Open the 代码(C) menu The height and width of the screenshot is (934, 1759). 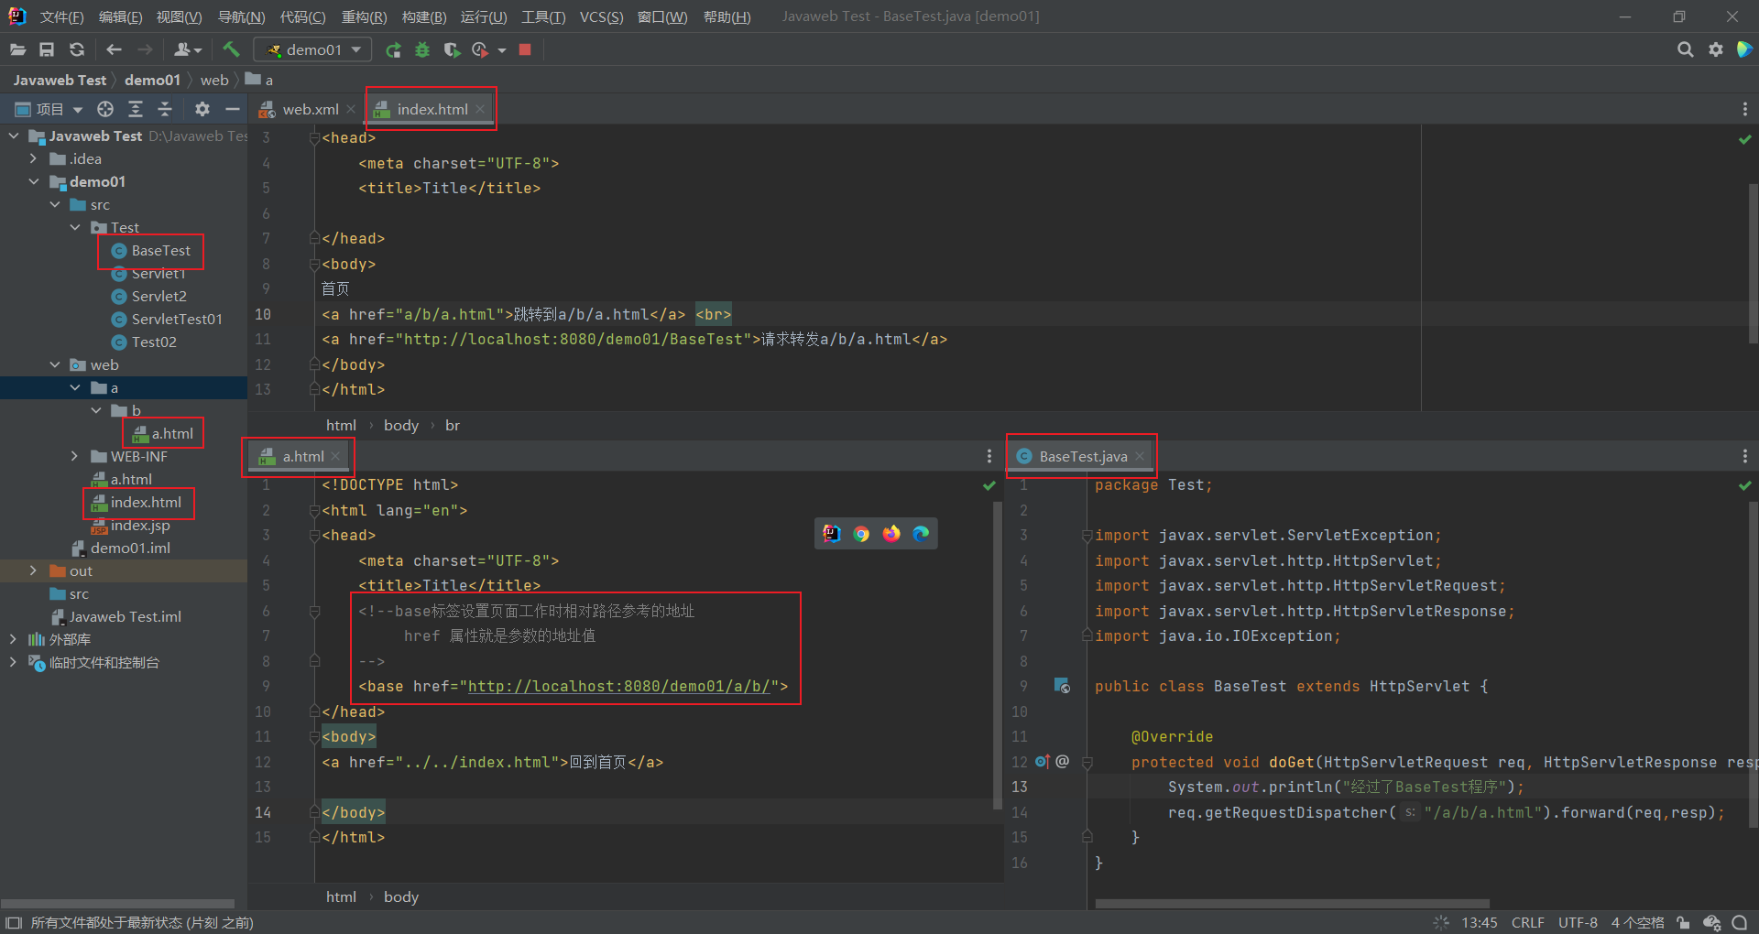point(302,16)
